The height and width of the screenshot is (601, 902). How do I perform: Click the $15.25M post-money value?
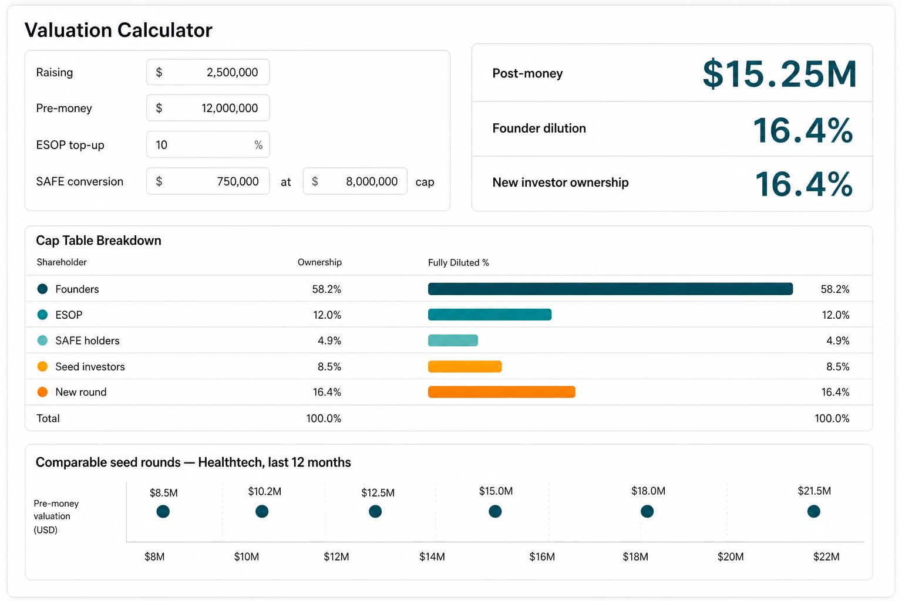pos(780,74)
